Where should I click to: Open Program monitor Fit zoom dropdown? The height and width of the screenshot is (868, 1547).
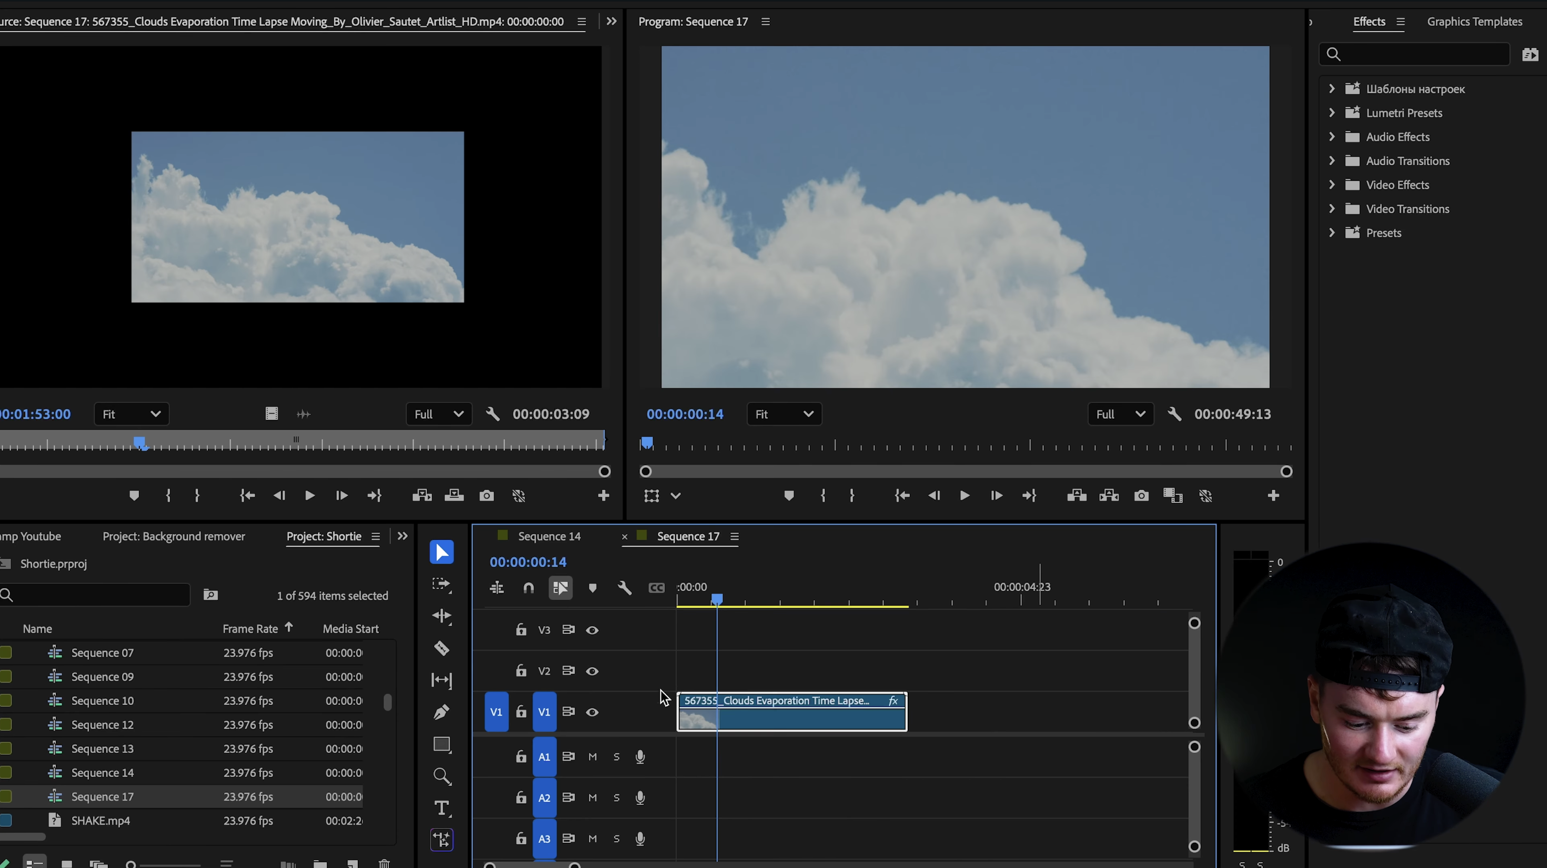coord(783,414)
